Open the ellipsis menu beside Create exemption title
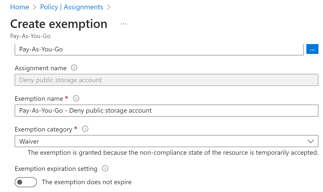Screen dimensions: 323x192 point(123,24)
